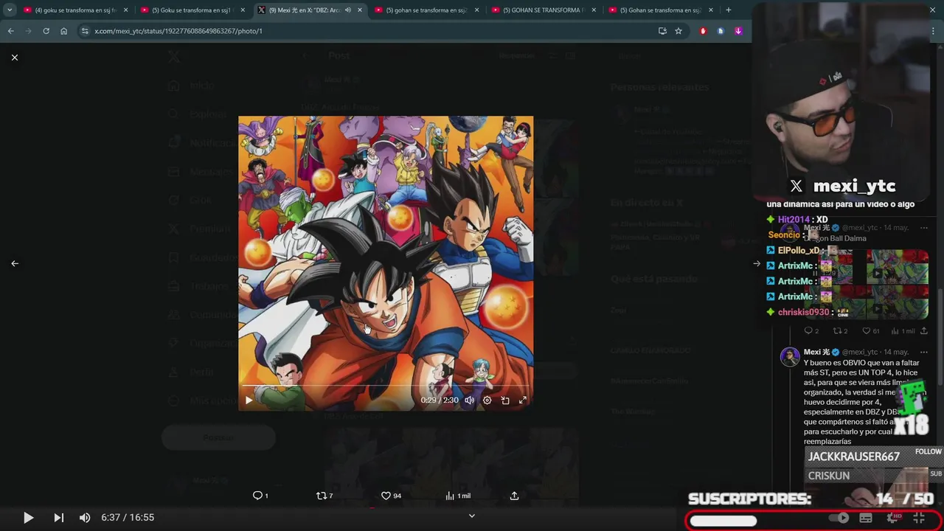944x531 pixels.
Task: Reload the Chrome page
Action: pyautogui.click(x=46, y=31)
